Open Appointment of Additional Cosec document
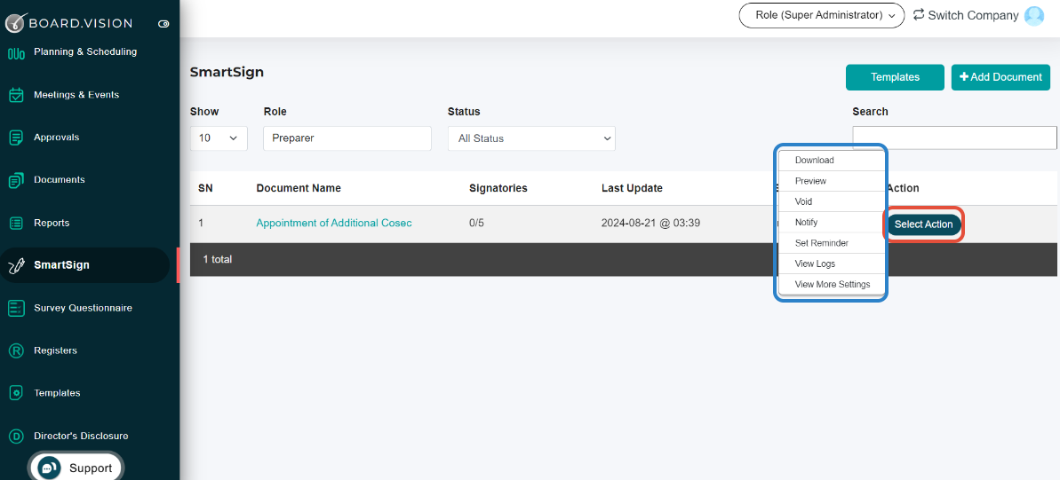Screen dimensions: 1060x480 [334, 223]
